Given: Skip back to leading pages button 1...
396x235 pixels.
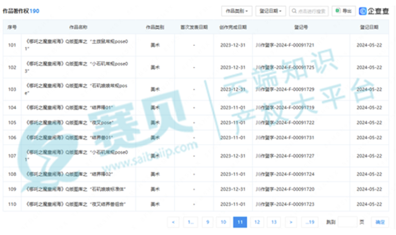Looking at the screenshot, I should pos(190,222).
